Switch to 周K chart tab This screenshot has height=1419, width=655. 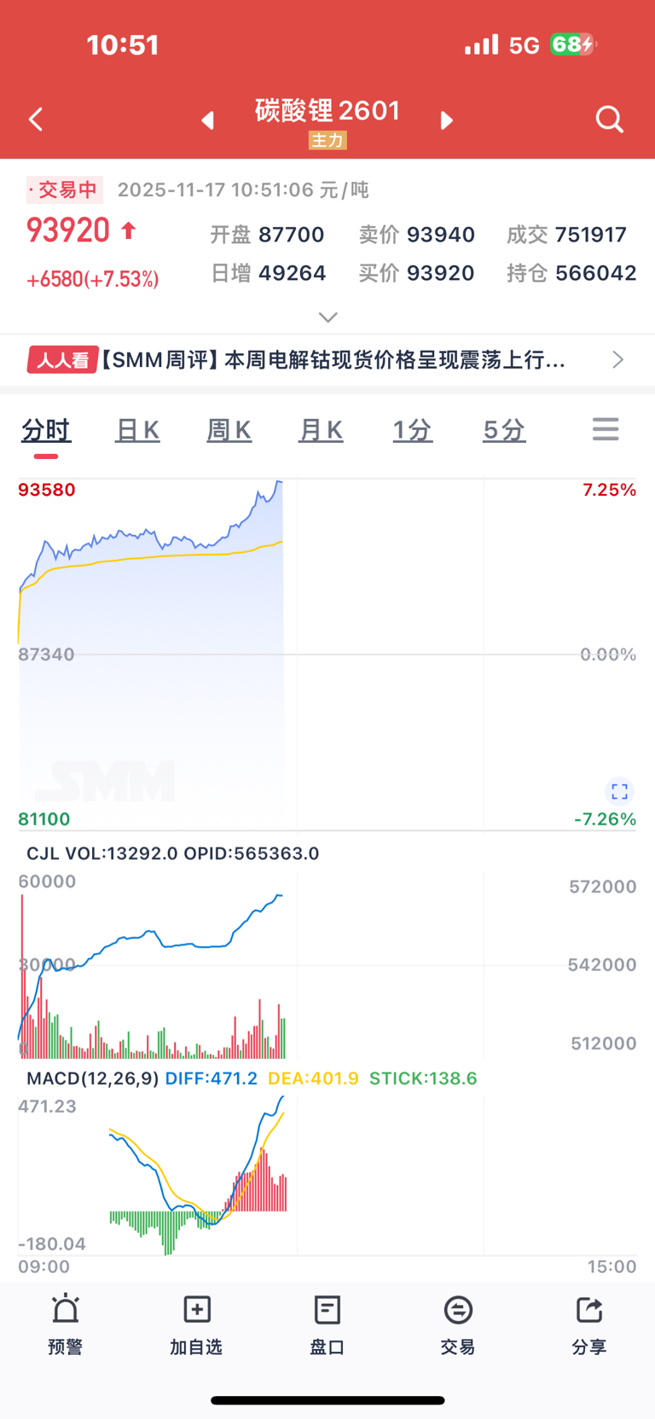pos(229,430)
